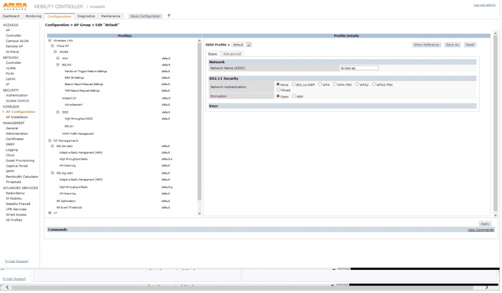Click the Profile Details vertical scrollbar
This screenshot has height=293, width=502.
(x=496, y=124)
